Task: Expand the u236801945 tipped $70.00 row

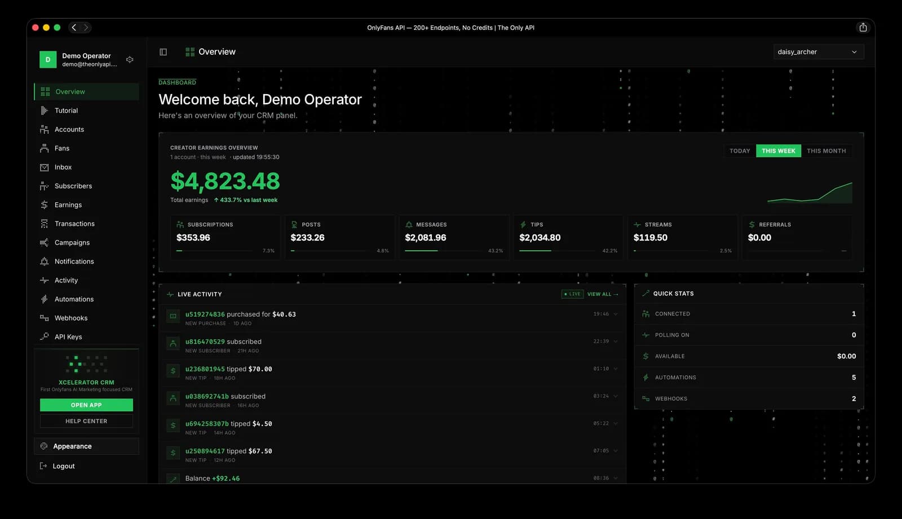Action: [x=615, y=369]
